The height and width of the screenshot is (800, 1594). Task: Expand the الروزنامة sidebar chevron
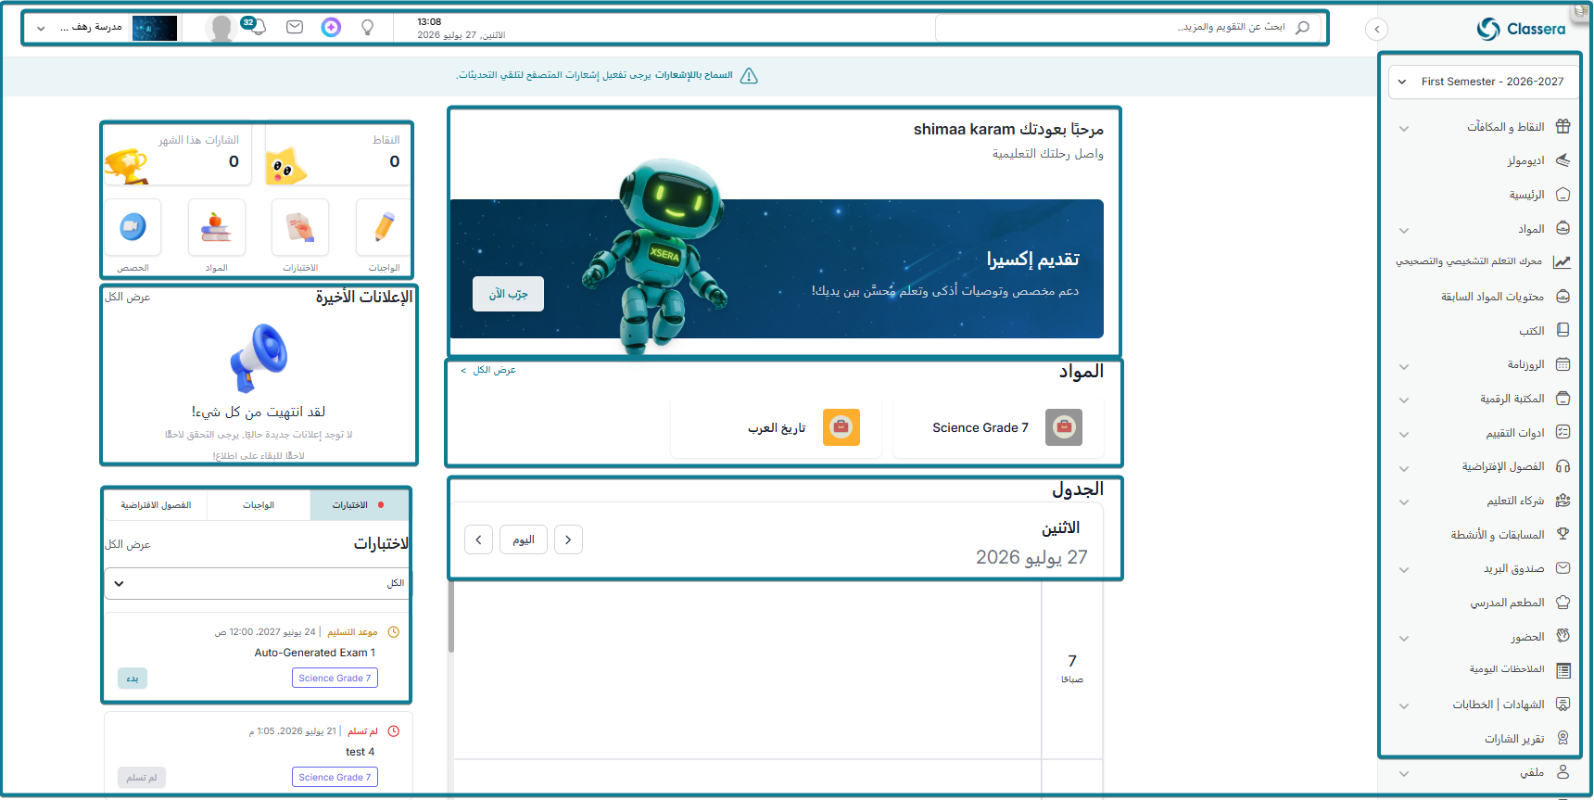(1404, 366)
